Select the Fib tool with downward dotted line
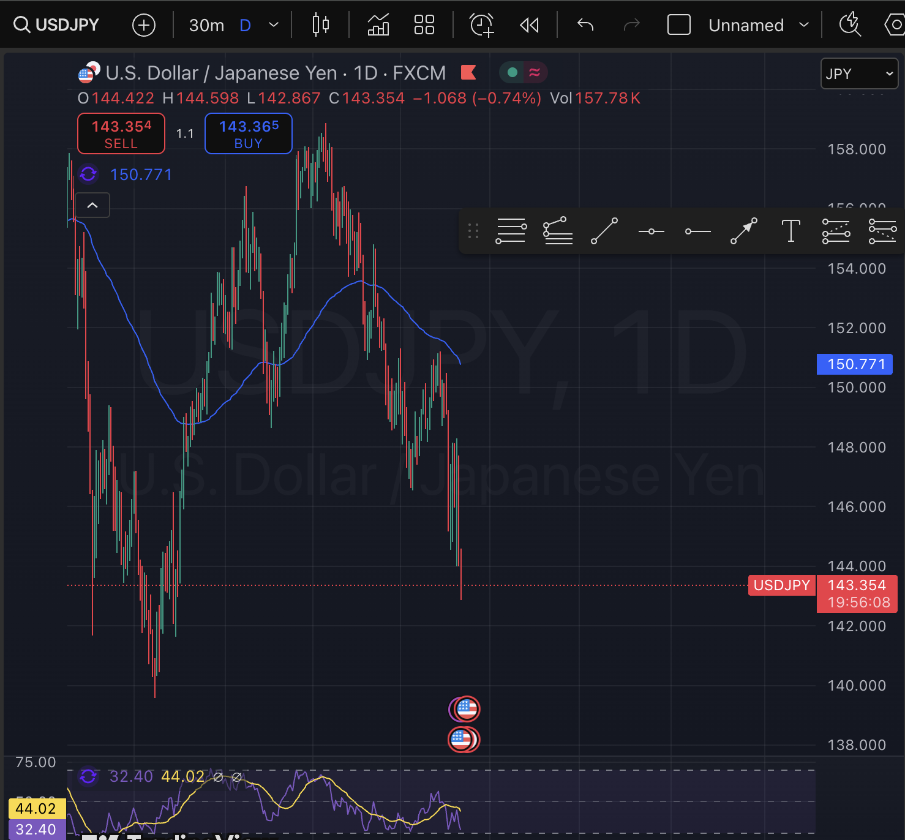The width and height of the screenshot is (905, 840). point(883,231)
